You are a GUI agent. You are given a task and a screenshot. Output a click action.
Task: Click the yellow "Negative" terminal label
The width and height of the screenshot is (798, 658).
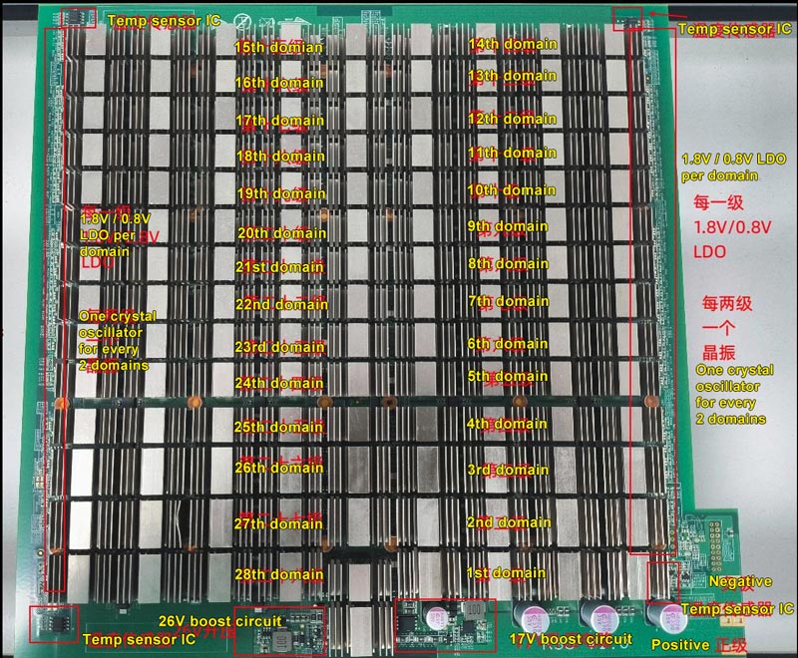click(739, 581)
